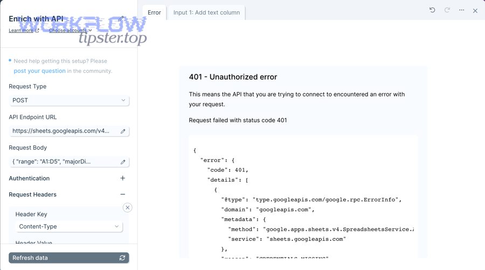485x270 pixels.
Task: Click 'Request failed with status code 401' text
Action: pos(238,120)
